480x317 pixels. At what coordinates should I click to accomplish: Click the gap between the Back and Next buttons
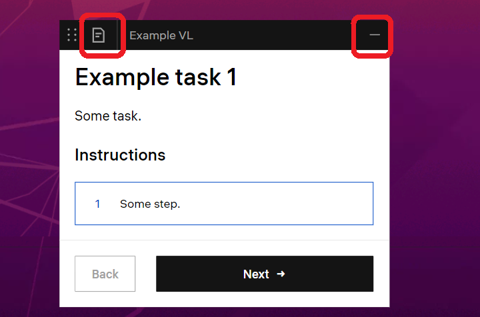click(145, 274)
